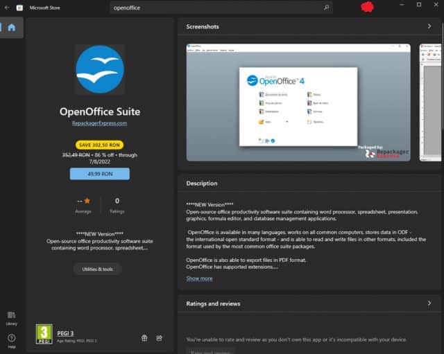Click the Microsoft Store logo icon
Image resolution: width=444 pixels, height=354 pixels.
(x=19, y=8)
